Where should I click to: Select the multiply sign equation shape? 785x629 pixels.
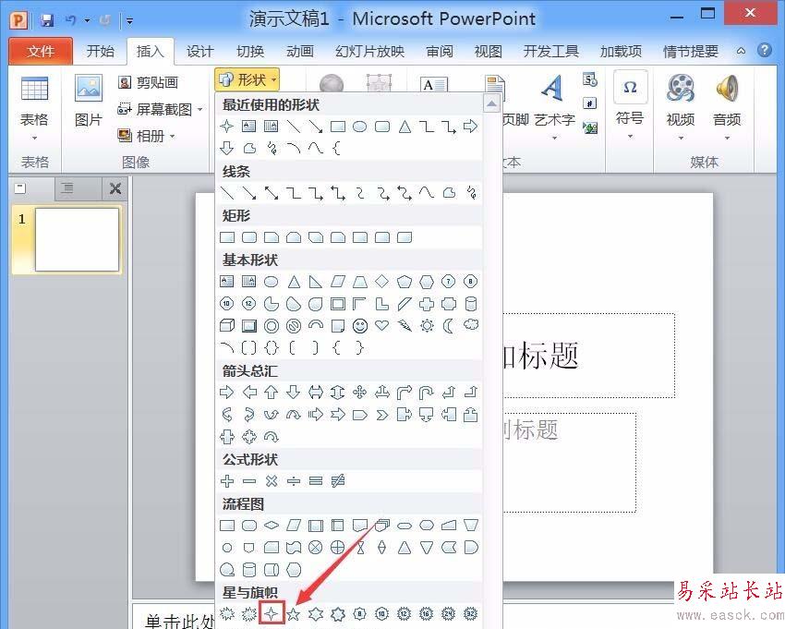pyautogui.click(x=272, y=481)
